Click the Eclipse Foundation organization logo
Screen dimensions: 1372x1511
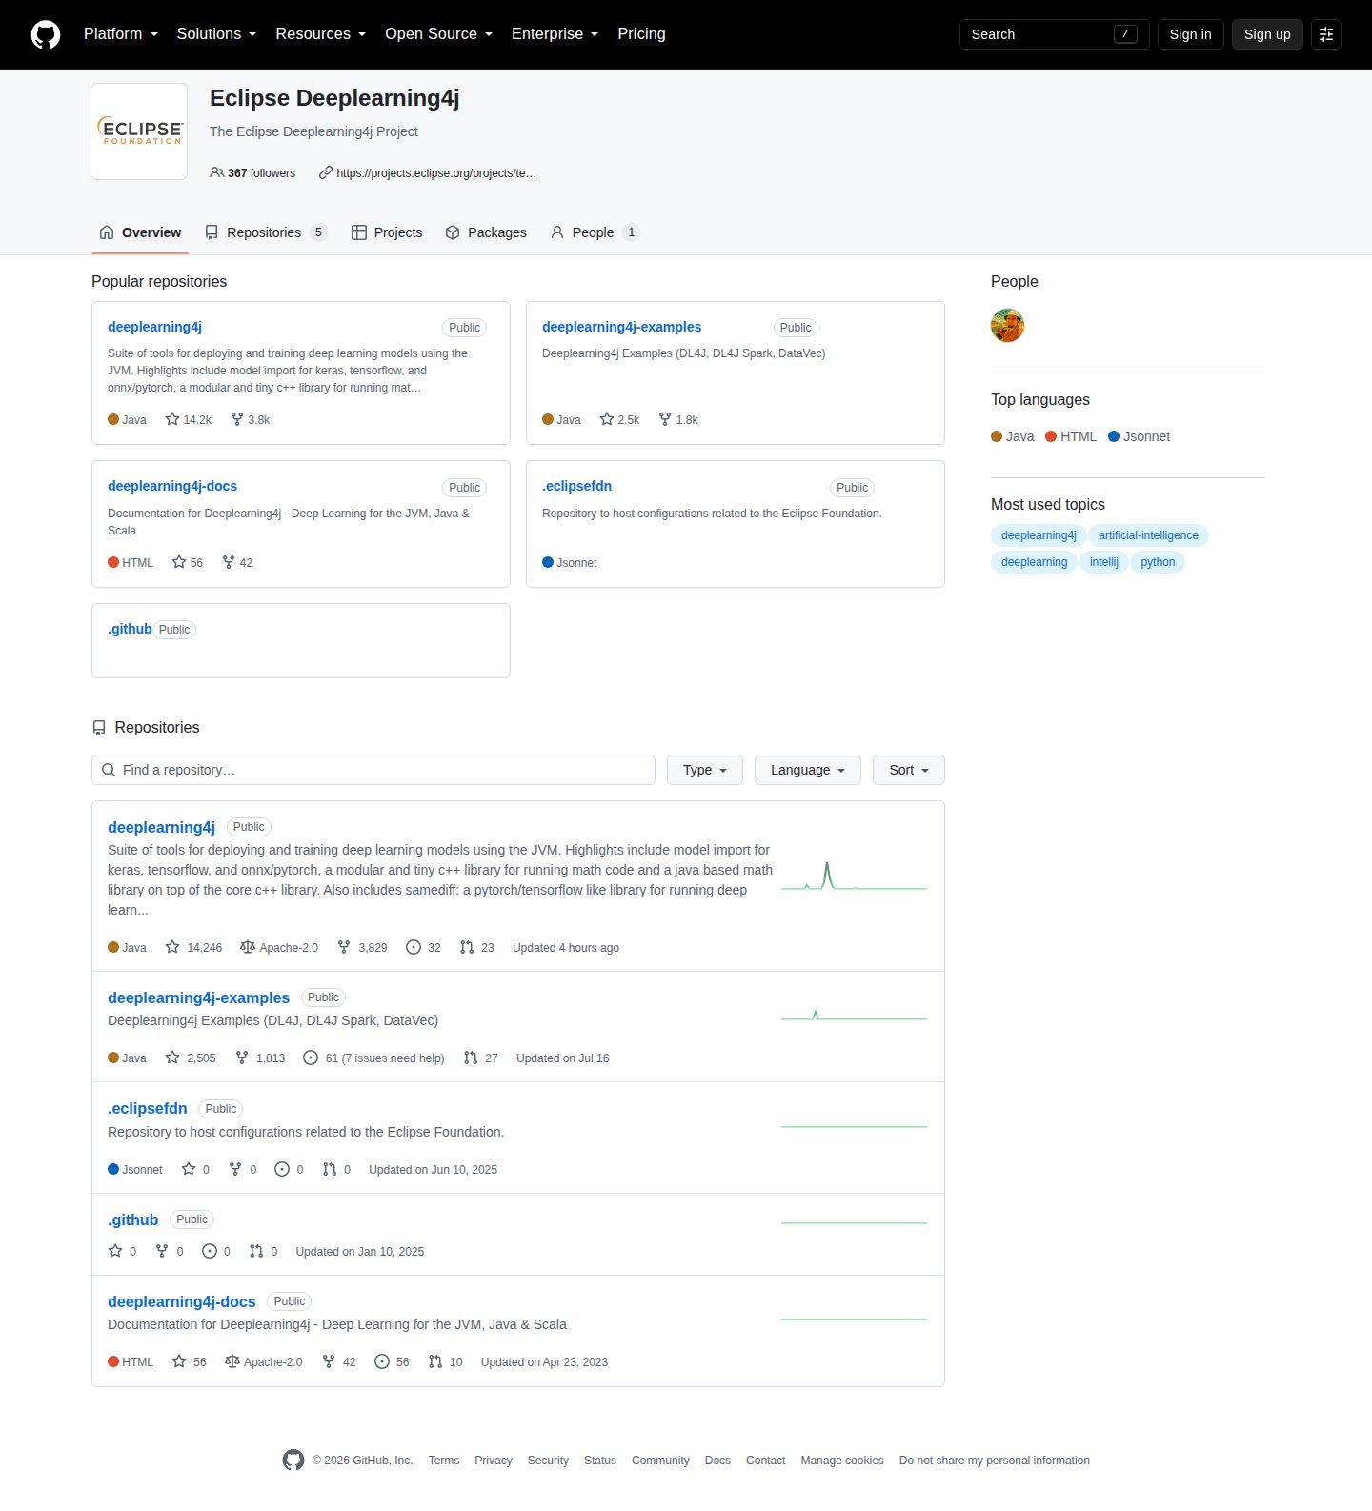pyautogui.click(x=139, y=131)
